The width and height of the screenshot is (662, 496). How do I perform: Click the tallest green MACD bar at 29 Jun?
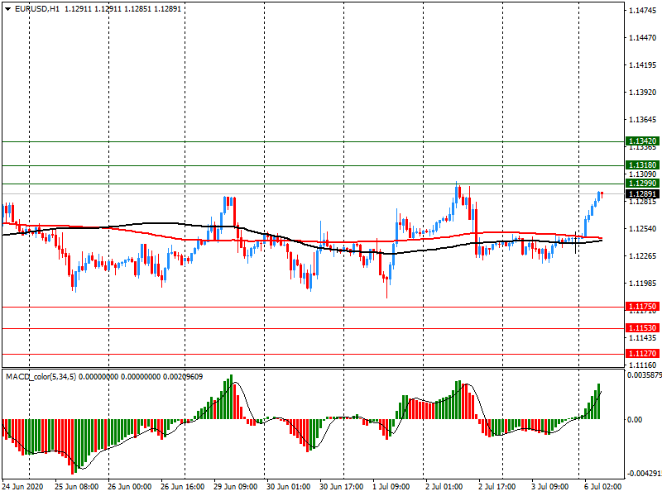pos(232,397)
